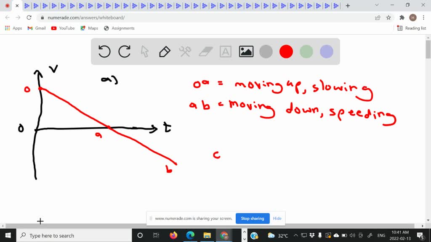Open the Insert Image tool

246,51
